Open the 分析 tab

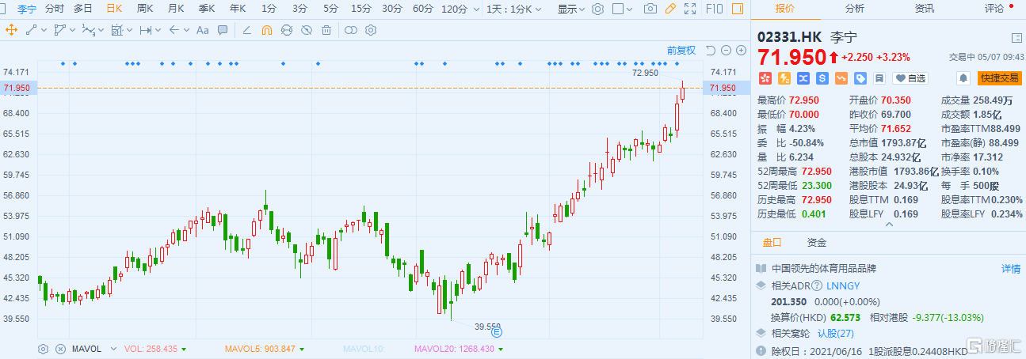click(854, 9)
